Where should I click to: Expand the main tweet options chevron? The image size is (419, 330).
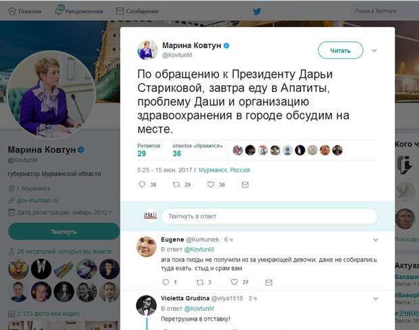374,50
